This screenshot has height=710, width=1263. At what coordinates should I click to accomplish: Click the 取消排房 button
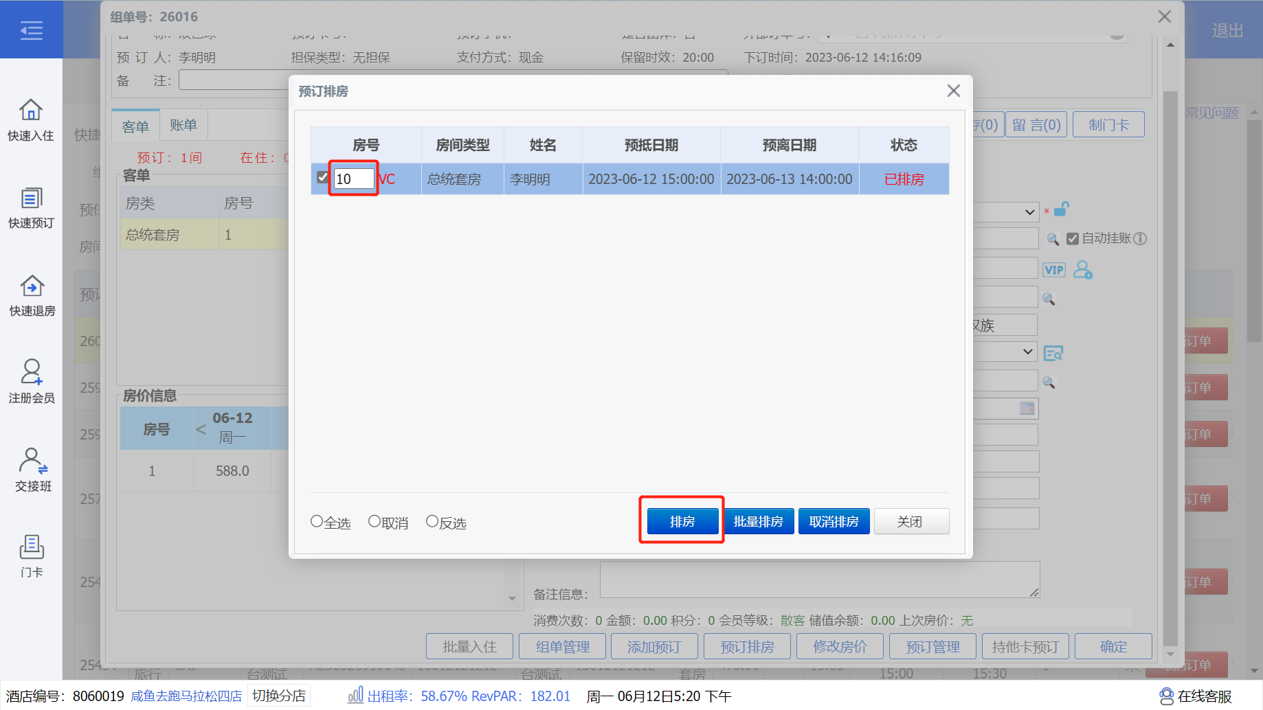pos(834,521)
